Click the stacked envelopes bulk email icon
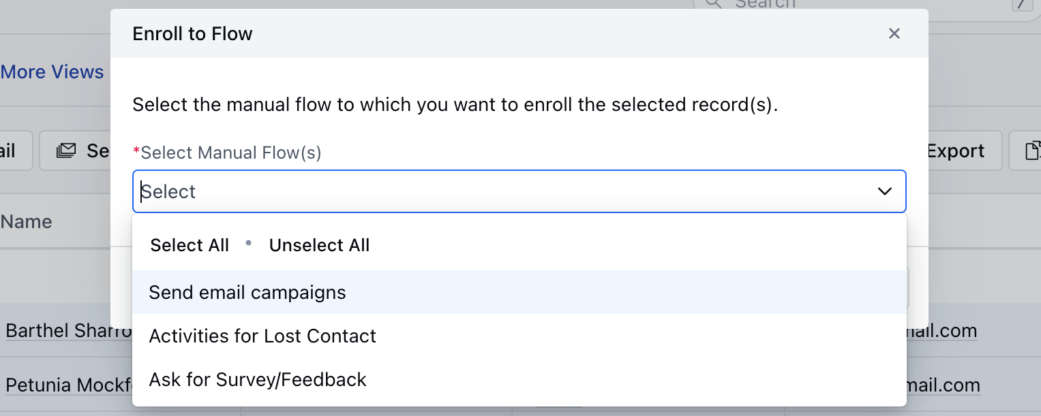This screenshot has width=1041, height=416. (x=67, y=150)
